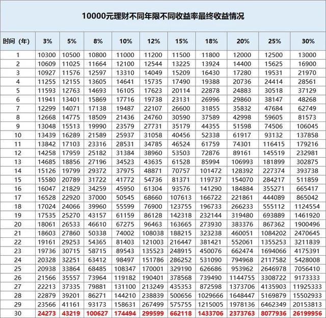Click cell value 17138 in year 7
Viewport: 326px width, 318px height.
pyautogui.click(x=97, y=109)
